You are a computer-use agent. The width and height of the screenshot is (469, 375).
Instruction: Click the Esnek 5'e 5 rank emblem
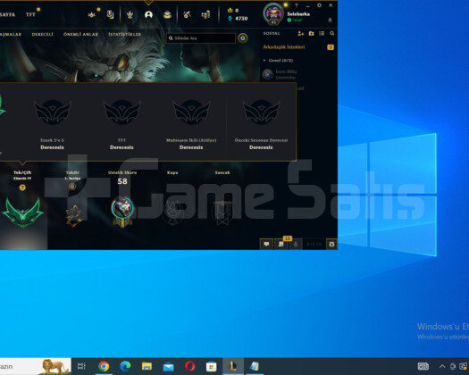coord(53,112)
